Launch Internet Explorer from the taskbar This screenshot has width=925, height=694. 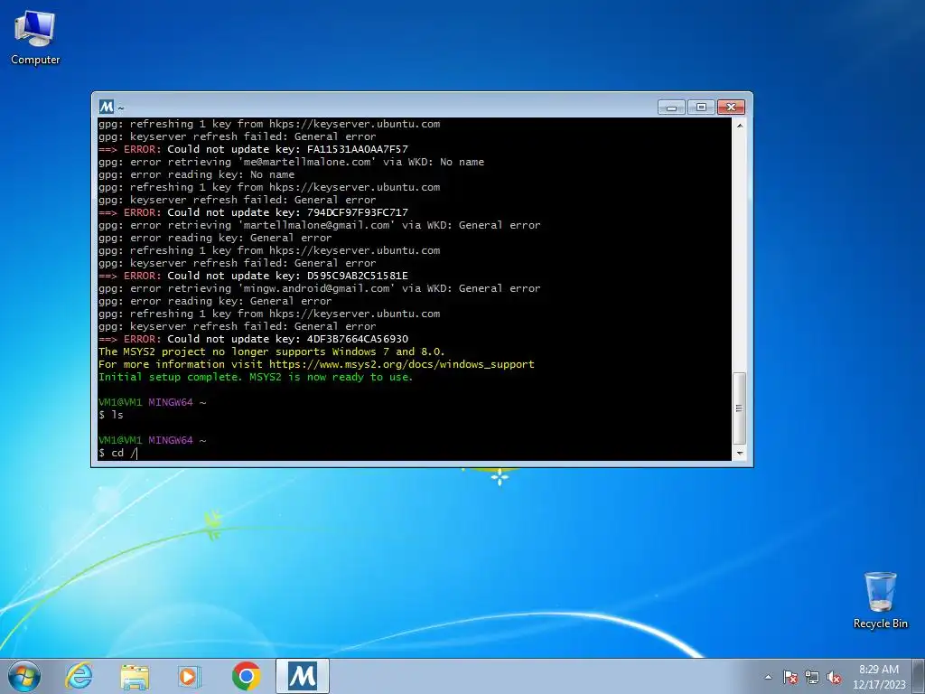click(79, 676)
